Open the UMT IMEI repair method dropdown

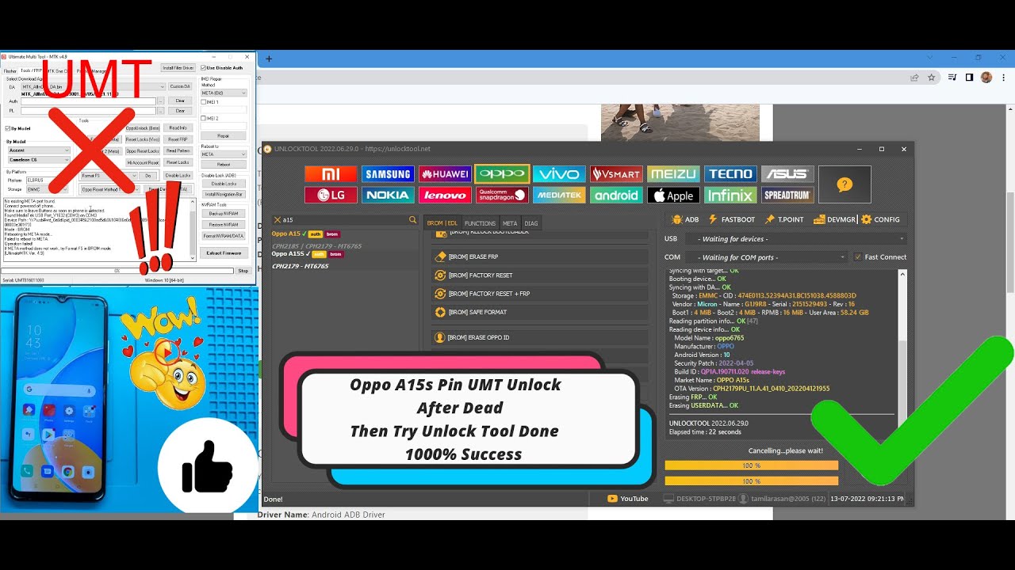tap(223, 93)
